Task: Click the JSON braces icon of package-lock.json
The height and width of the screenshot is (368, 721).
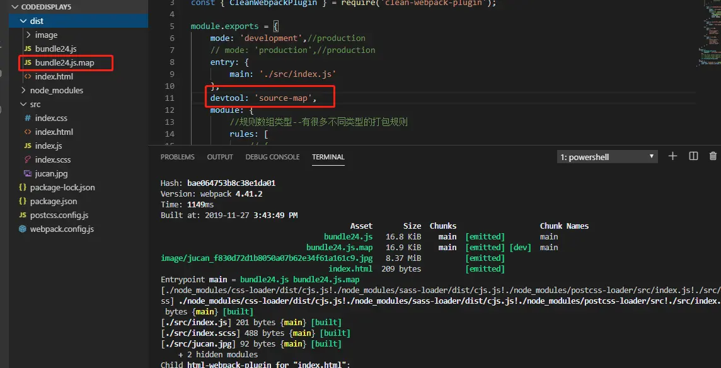Action: [x=23, y=188]
